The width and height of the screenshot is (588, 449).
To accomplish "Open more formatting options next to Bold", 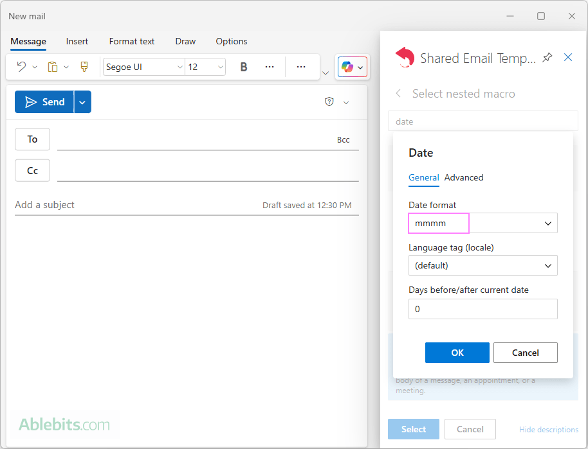I will click(270, 67).
